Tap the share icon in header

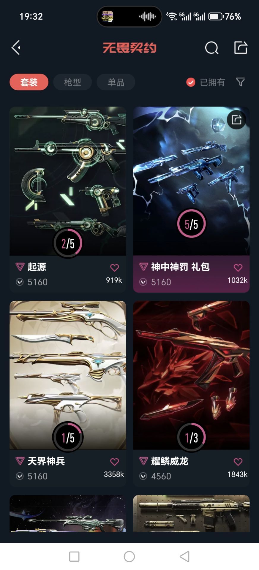(241, 47)
